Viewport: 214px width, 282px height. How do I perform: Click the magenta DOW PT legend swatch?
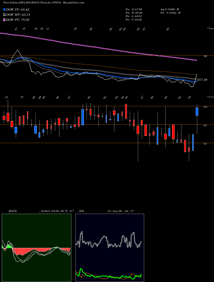coord(5,20)
